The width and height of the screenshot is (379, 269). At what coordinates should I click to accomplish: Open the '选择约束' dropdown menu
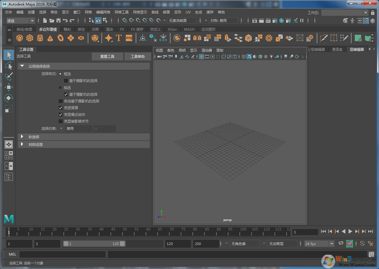[x=61, y=128]
